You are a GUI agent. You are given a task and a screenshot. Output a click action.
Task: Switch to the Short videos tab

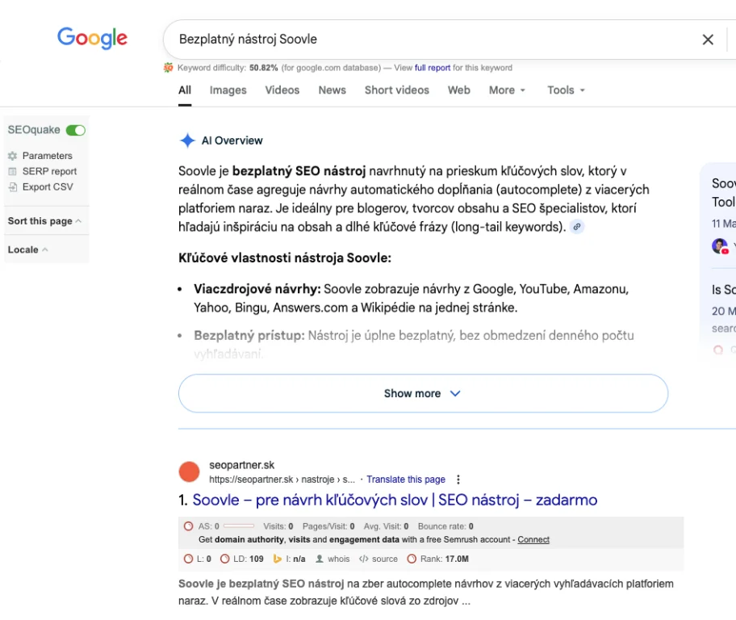pos(396,90)
